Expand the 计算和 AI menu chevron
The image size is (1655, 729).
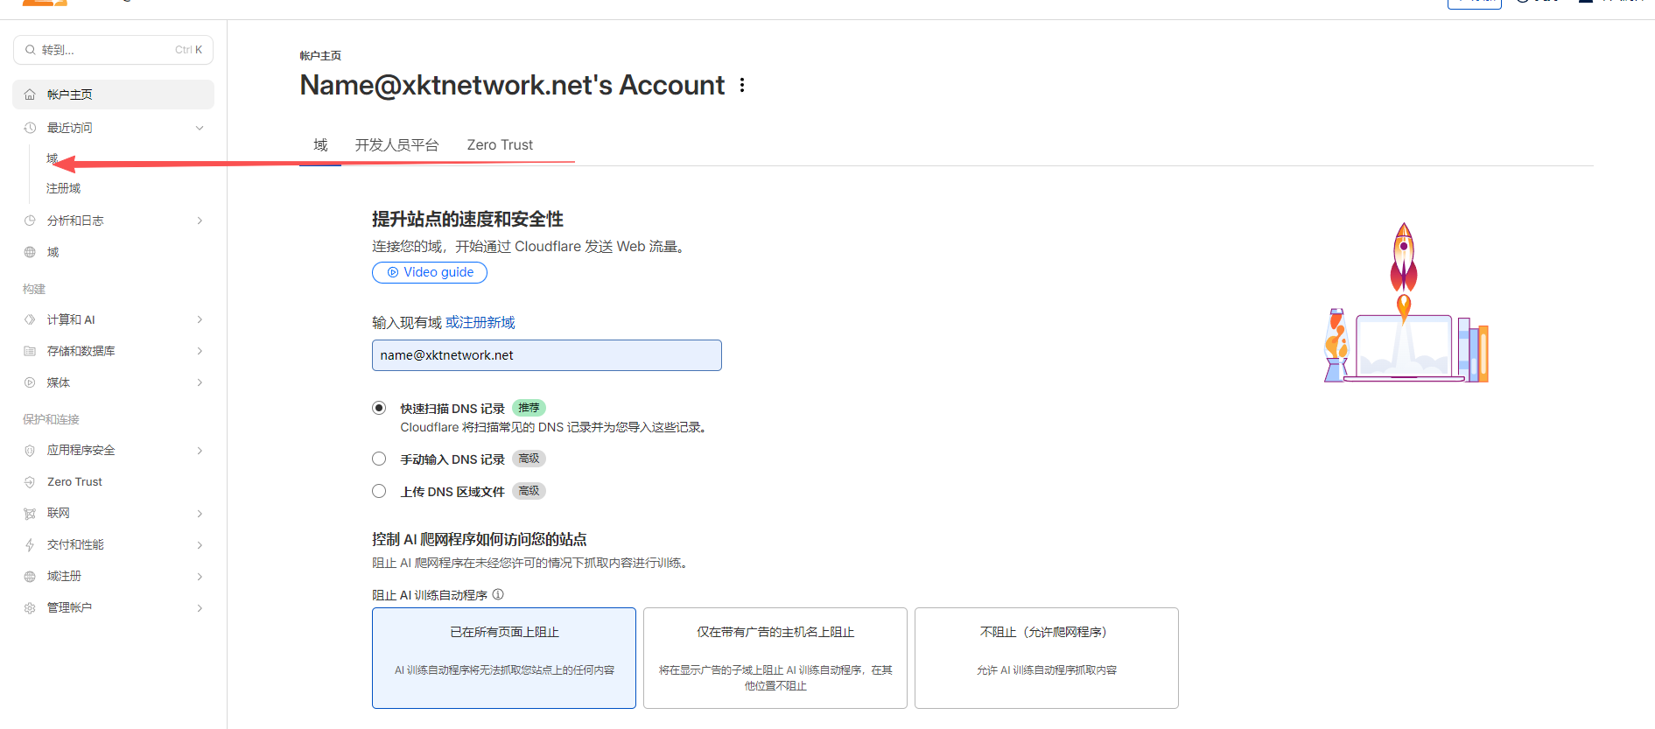click(200, 319)
